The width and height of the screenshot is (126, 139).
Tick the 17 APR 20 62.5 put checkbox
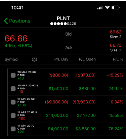[13, 115]
